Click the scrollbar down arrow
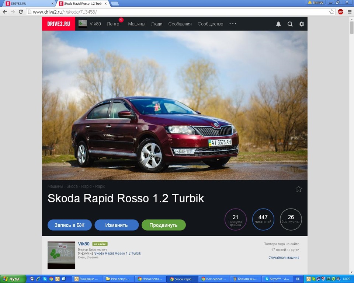 [x=351, y=272]
